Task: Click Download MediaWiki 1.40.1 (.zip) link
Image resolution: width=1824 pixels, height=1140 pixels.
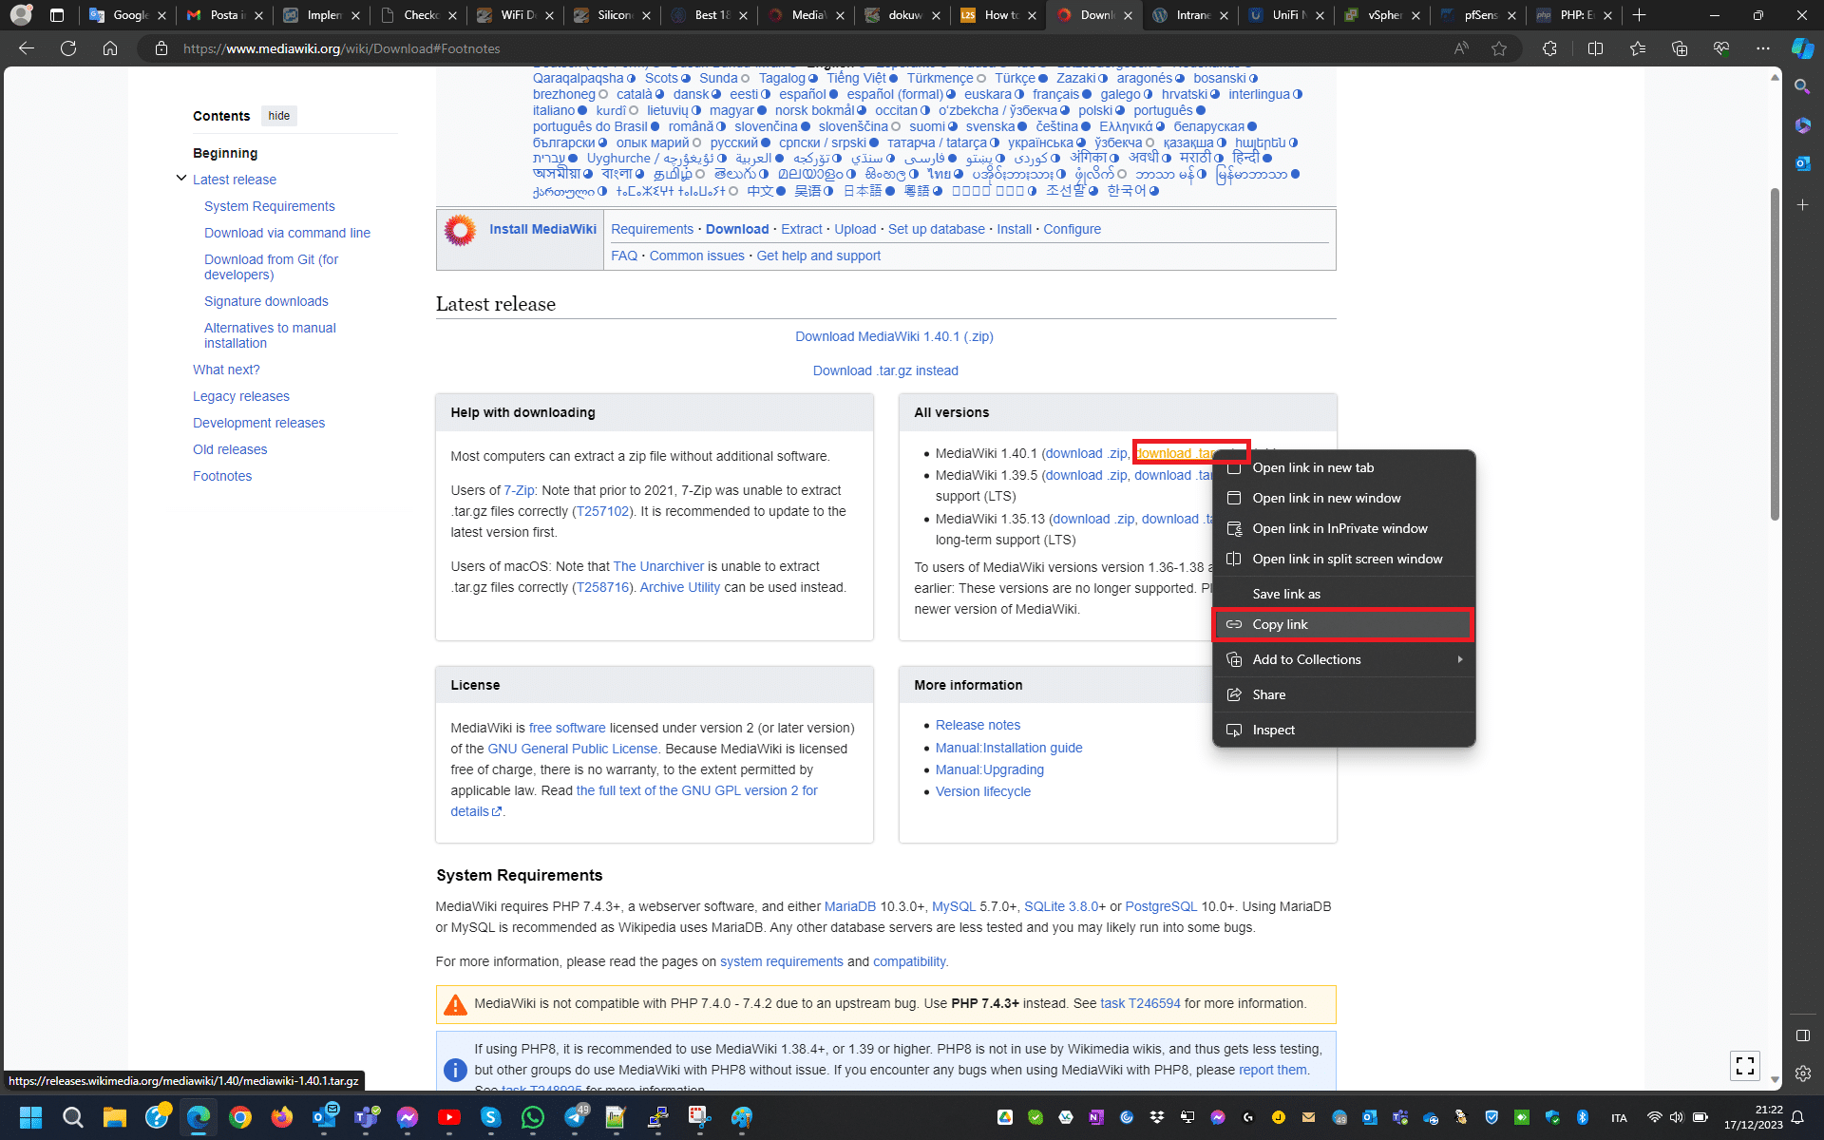Action: pyautogui.click(x=893, y=336)
